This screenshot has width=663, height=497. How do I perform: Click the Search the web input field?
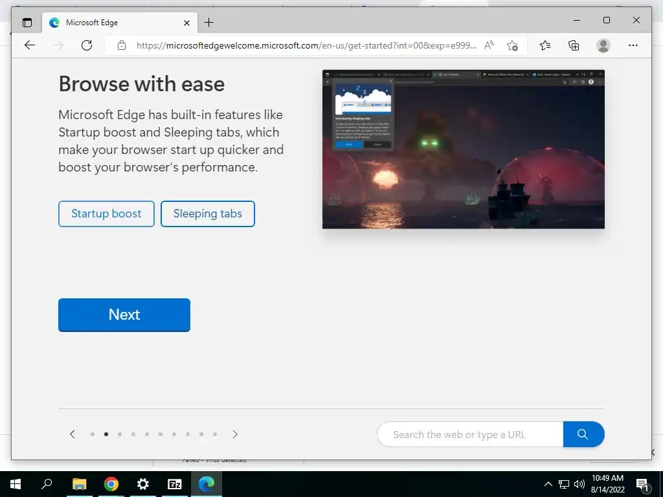(x=470, y=434)
